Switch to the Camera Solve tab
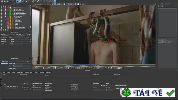This screenshot has height=100, width=178. coord(29,72)
